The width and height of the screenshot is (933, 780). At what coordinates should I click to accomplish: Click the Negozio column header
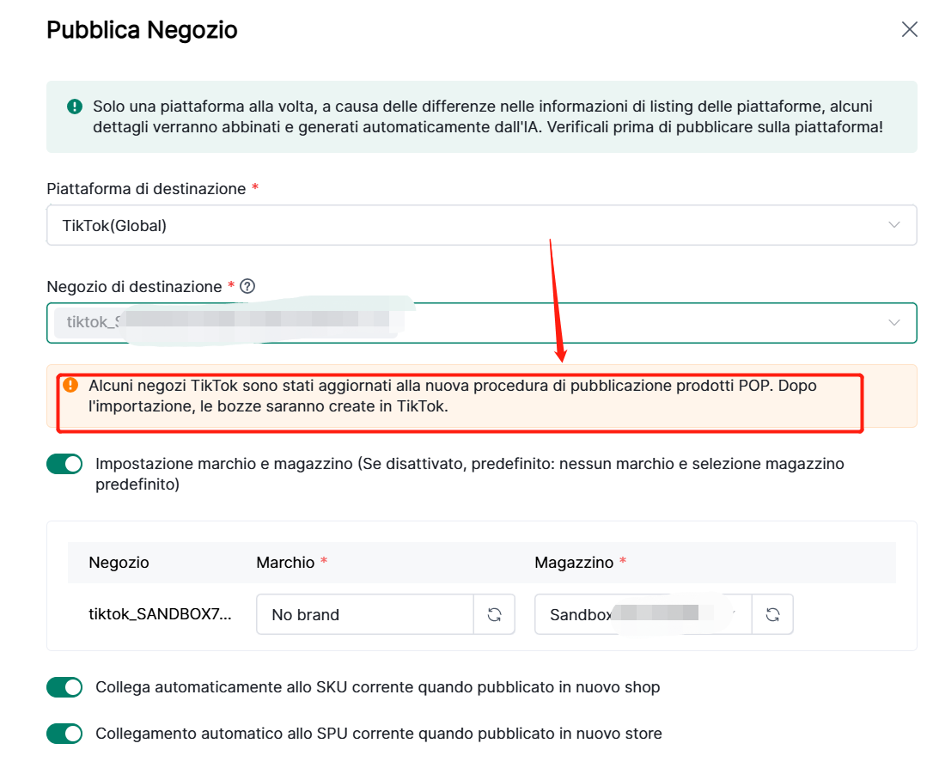click(119, 563)
